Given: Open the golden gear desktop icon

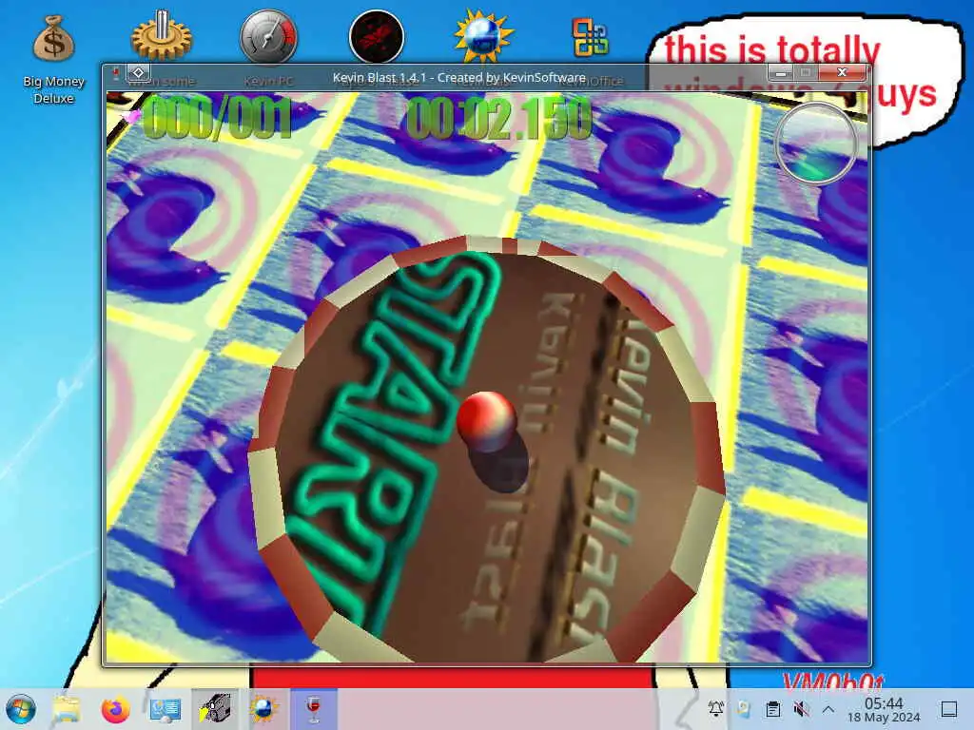Looking at the screenshot, I should coord(161,36).
